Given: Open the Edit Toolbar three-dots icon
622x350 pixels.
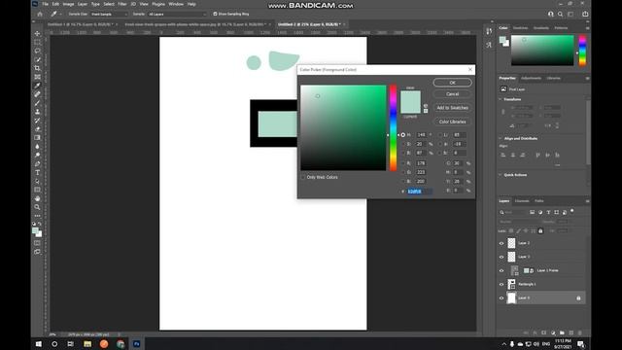Looking at the screenshot, I should pos(37,216).
